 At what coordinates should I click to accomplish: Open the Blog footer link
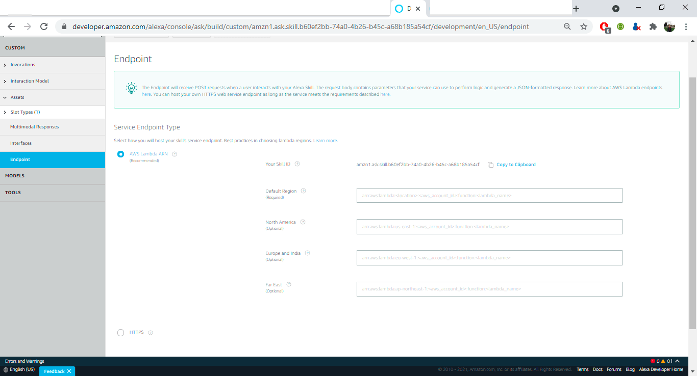pyautogui.click(x=630, y=369)
